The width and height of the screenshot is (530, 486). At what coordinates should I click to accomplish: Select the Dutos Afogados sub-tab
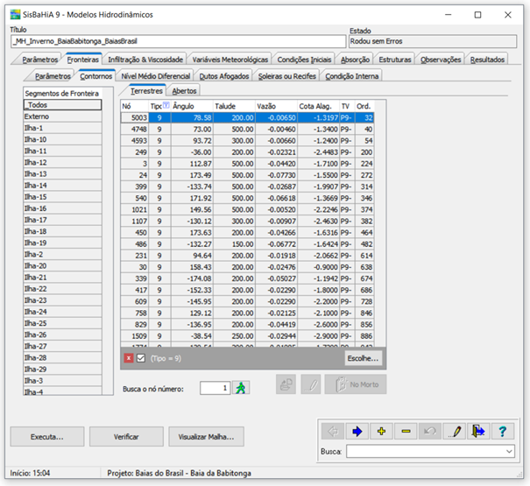pyautogui.click(x=223, y=76)
